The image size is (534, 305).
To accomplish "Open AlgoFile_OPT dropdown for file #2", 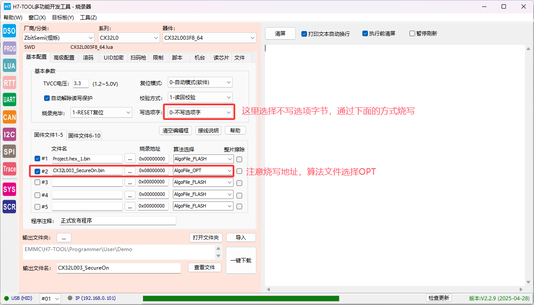I will (203, 171).
